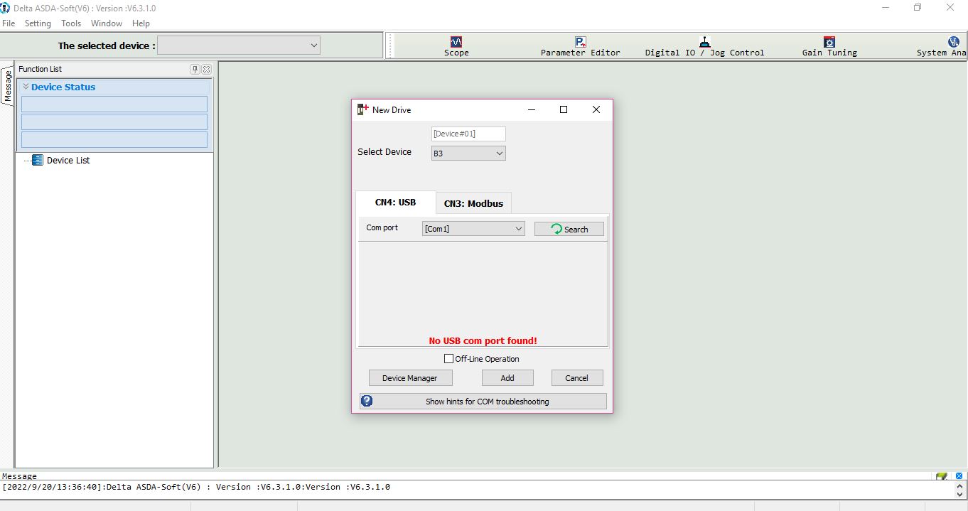Open the Setting menu
This screenshot has height=511, width=968.
point(38,23)
